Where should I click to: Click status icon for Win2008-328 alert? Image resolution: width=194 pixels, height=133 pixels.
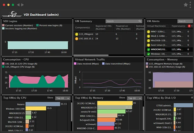tap(148, 41)
